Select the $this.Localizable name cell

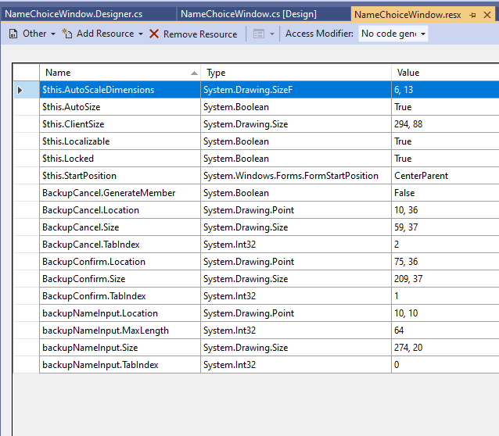pyautogui.click(x=120, y=141)
